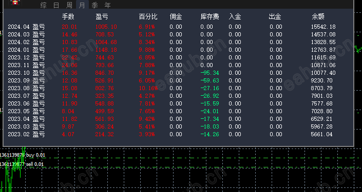Viewport: 362px width, 192px height.
Task: Click the 手数 column header
Action: click(68, 16)
